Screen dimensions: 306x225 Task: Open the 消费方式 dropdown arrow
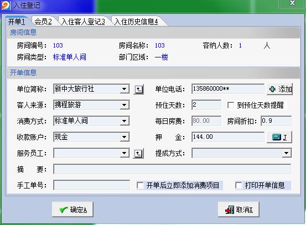[125, 121]
